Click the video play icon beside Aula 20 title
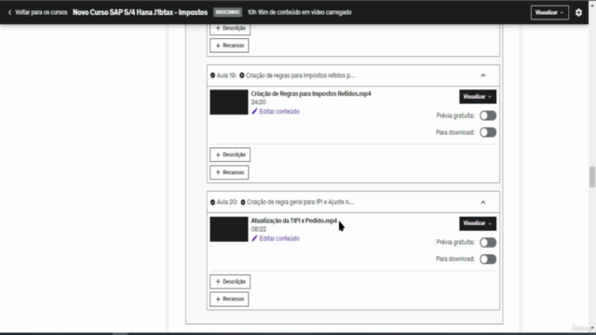Screen dimensions: 596x335 pyautogui.click(x=243, y=202)
